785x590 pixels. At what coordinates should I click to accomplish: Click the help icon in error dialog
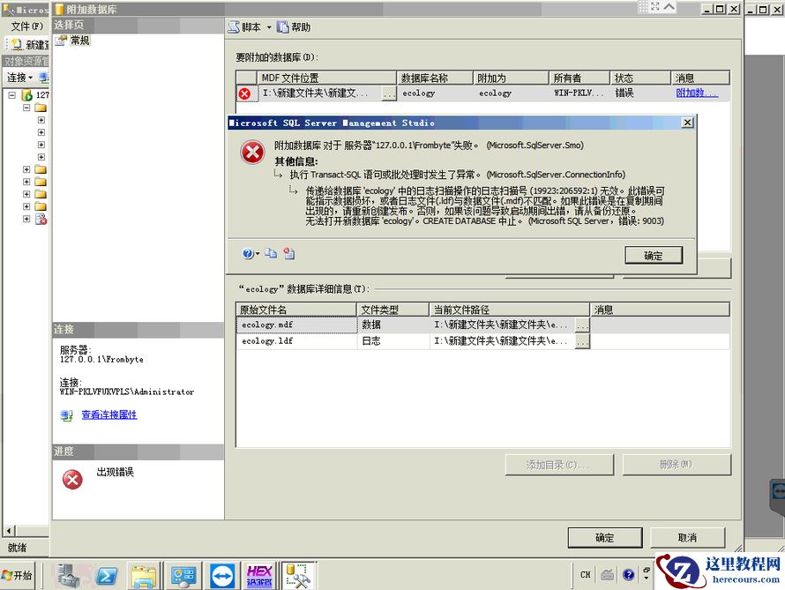pyautogui.click(x=248, y=254)
